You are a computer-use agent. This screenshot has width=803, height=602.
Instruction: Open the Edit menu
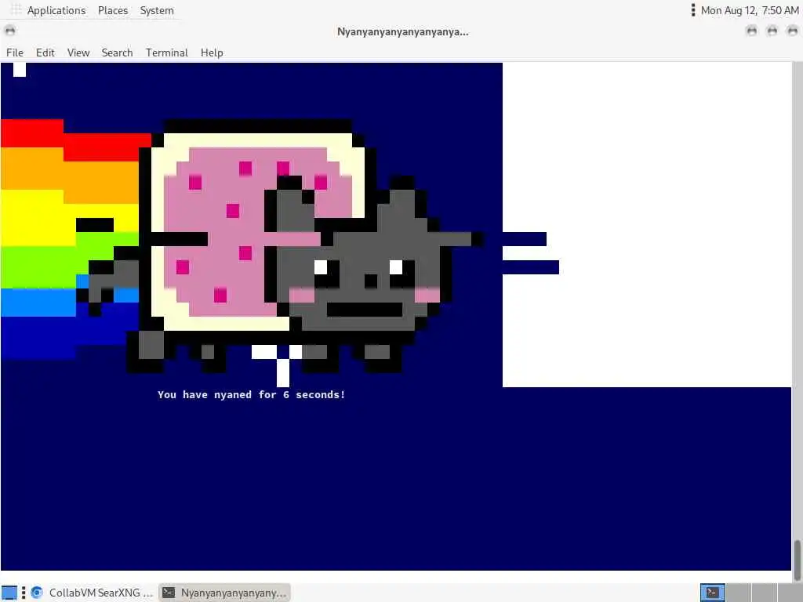(45, 53)
